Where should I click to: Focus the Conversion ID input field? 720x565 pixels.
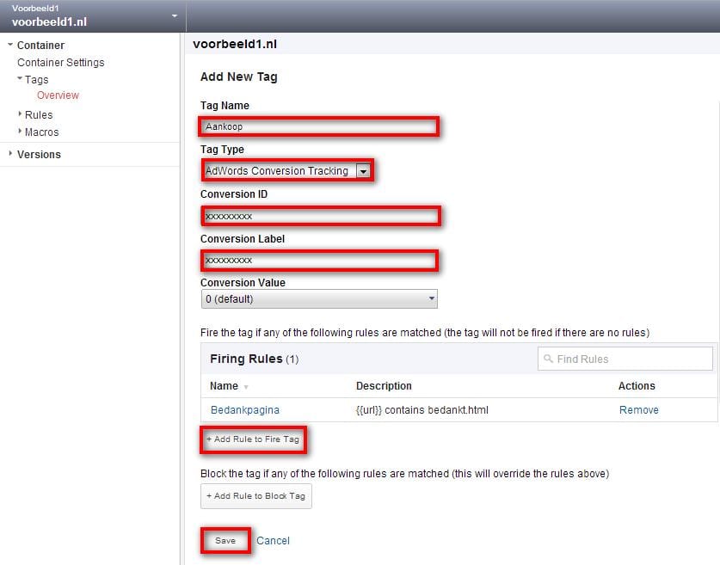click(x=321, y=216)
